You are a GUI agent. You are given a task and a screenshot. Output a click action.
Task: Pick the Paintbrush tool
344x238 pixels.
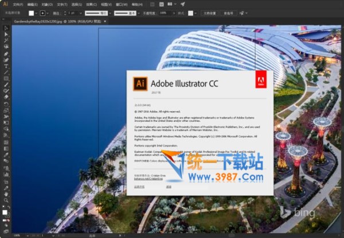click(x=6, y=85)
